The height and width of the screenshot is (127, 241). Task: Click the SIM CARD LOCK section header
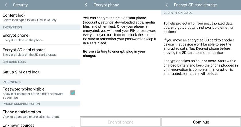[14, 62]
